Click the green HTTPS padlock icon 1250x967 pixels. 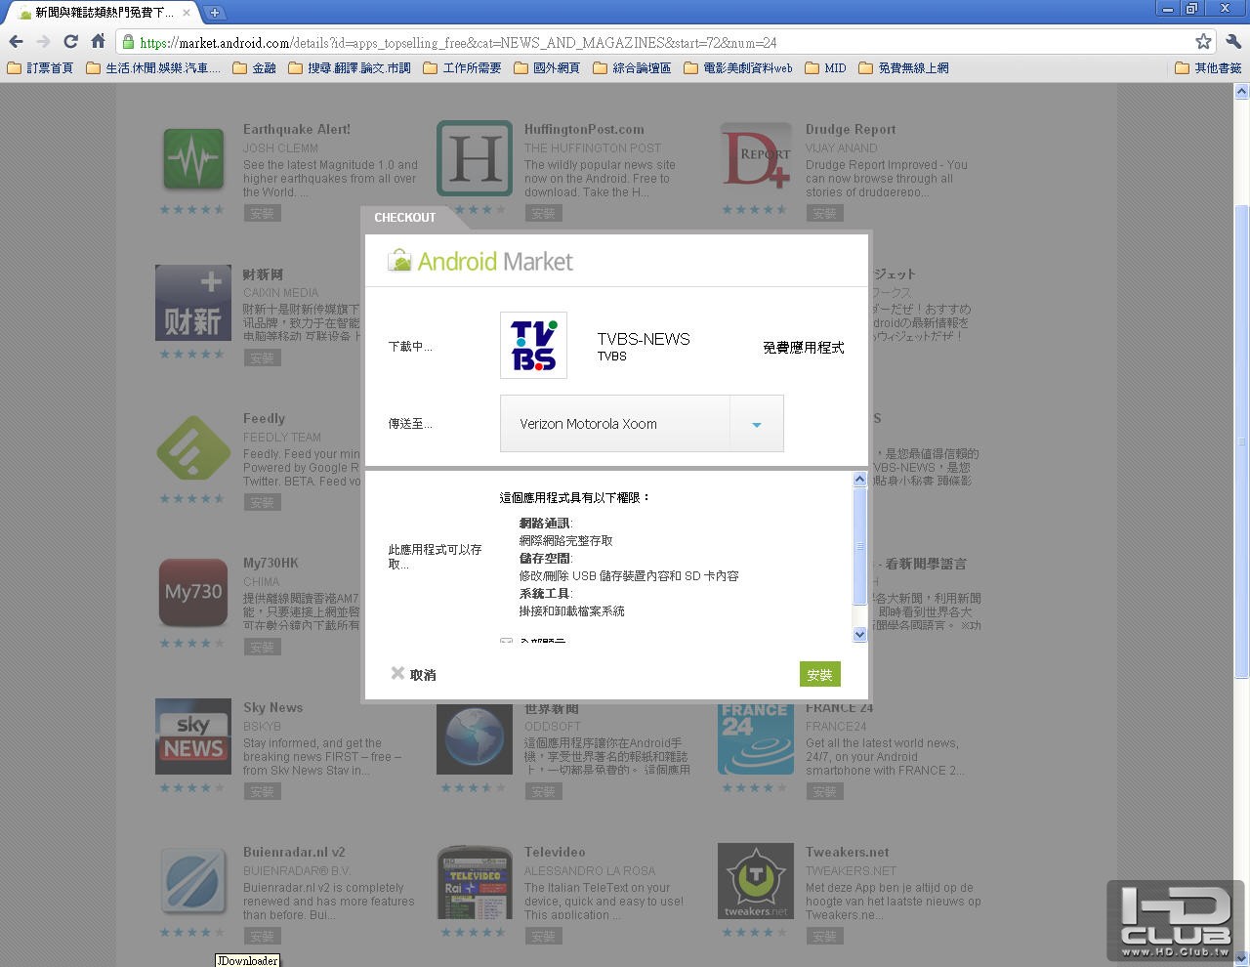click(x=128, y=42)
